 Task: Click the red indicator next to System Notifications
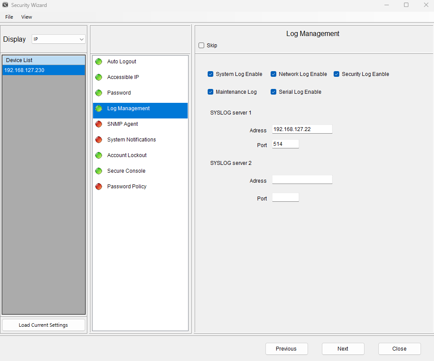pos(99,140)
